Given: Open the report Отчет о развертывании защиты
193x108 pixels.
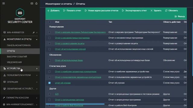Looking at the screenshot, I should [x=70, y=43].
